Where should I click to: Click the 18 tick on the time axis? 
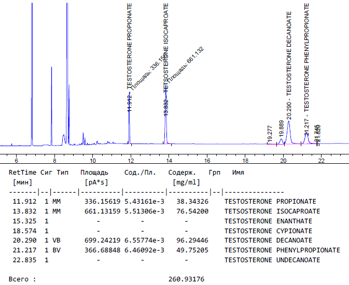point(245,162)
